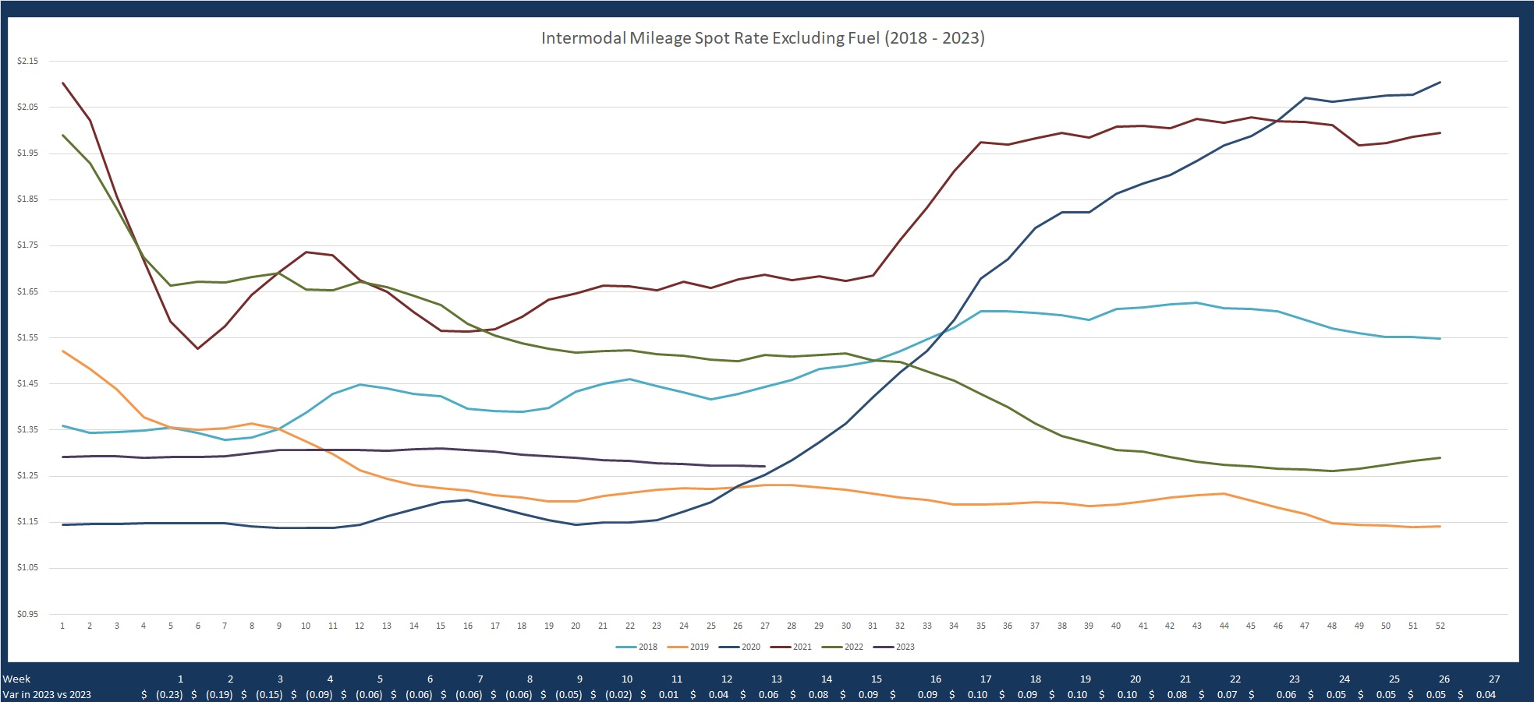
Task: Select the $1.35 y-axis label
Action: click(27, 429)
